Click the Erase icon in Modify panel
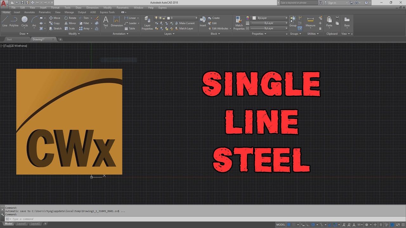This screenshot has height=228, width=406. tap(97, 18)
